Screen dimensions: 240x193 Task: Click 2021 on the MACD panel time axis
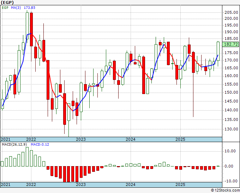click(x=6, y=185)
